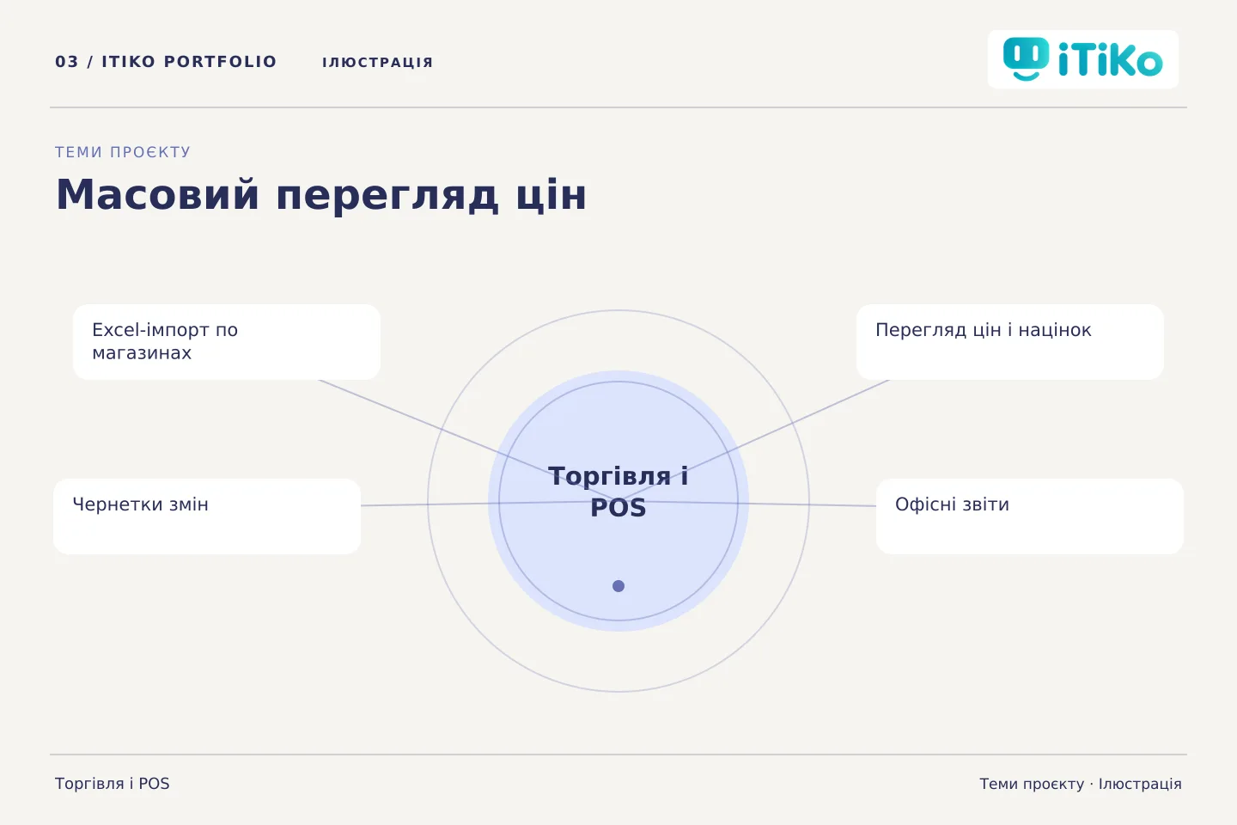Click the "Чернетки змін" card
This screenshot has height=825, width=1237.
[x=207, y=516]
